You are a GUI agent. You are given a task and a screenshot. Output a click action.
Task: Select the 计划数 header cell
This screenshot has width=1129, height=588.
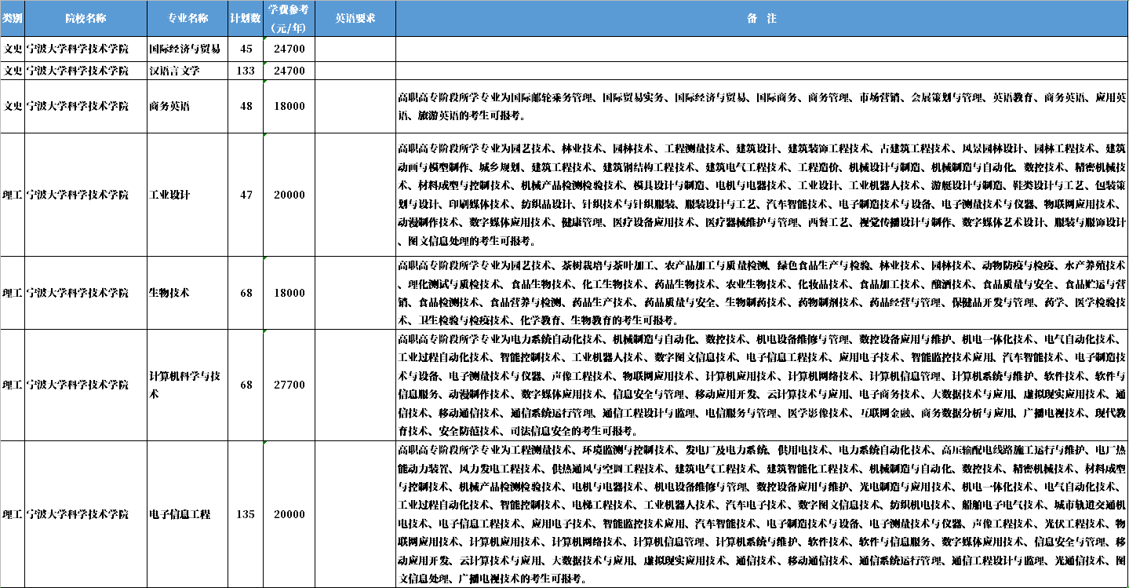coord(246,18)
